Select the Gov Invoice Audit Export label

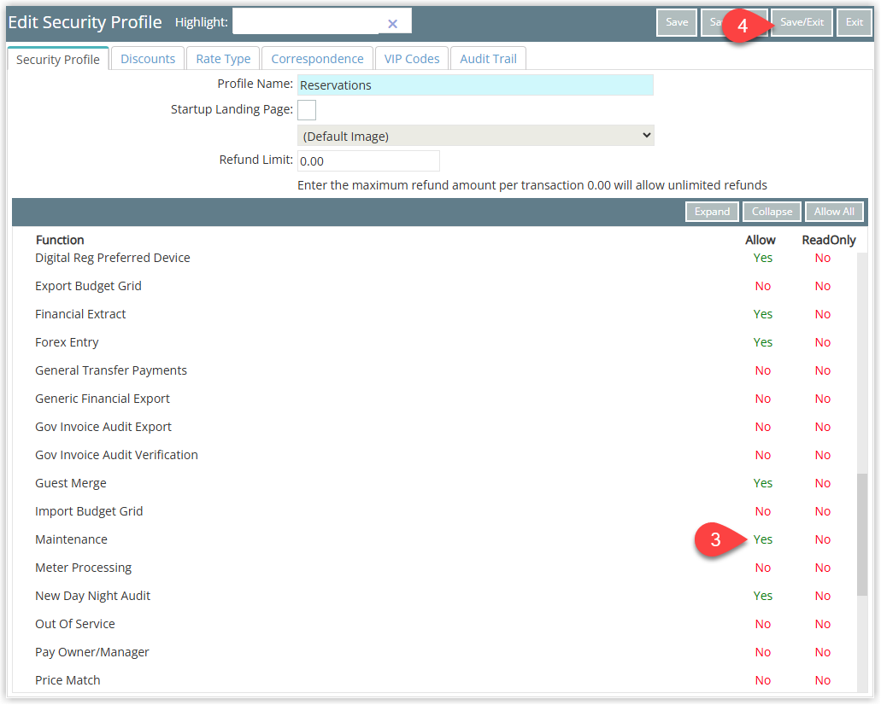pos(103,427)
